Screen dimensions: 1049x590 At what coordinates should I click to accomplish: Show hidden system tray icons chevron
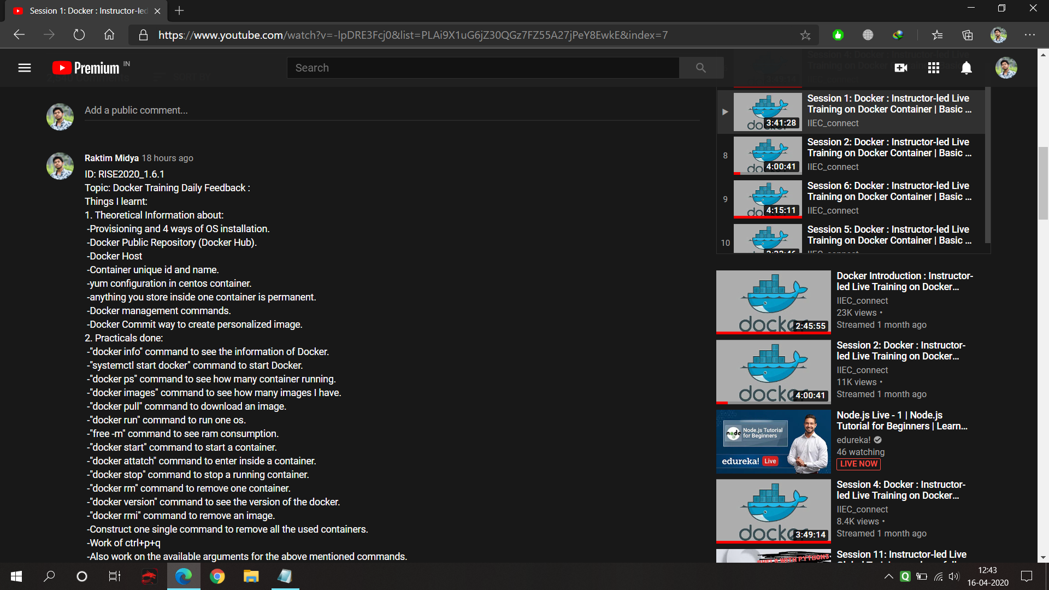tap(889, 576)
